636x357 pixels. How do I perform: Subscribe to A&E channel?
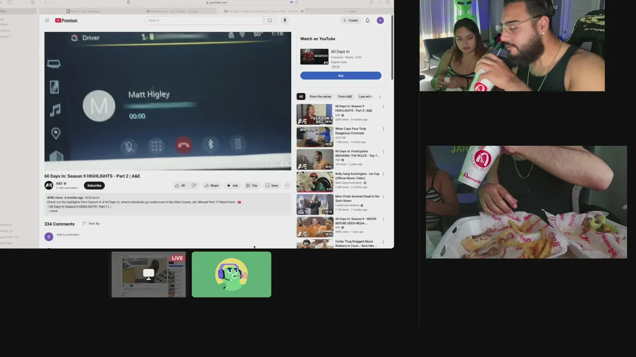(94, 185)
